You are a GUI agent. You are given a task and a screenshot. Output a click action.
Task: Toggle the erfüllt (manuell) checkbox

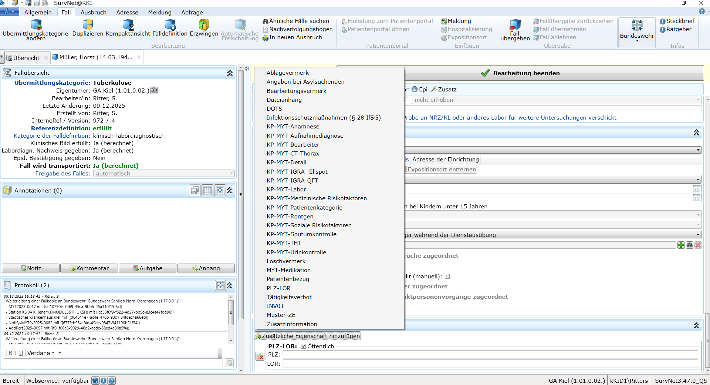447,277
